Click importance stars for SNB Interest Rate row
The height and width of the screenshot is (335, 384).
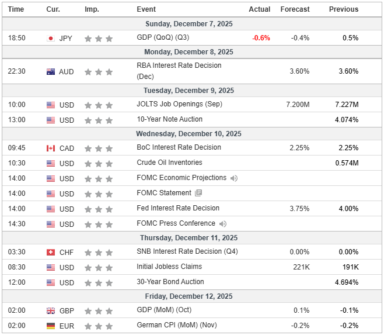[99, 253]
